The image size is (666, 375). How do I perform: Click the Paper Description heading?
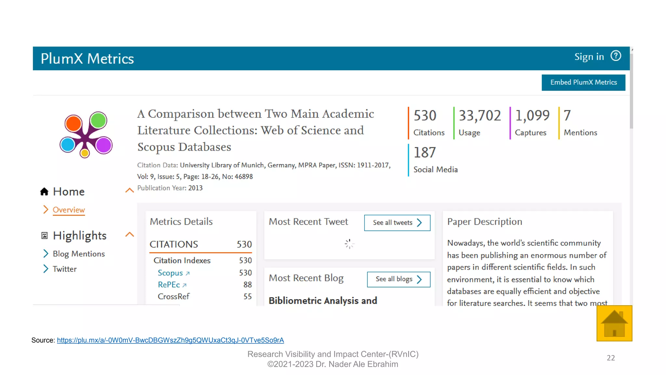click(x=485, y=222)
